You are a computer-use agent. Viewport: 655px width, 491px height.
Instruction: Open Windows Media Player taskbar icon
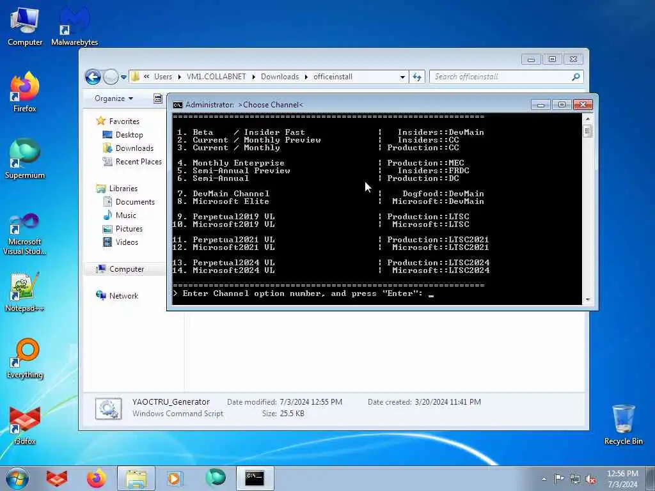click(x=174, y=478)
